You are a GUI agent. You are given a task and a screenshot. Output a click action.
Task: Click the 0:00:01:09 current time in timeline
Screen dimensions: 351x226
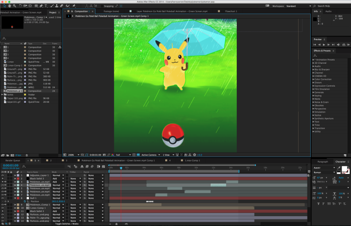10,166
